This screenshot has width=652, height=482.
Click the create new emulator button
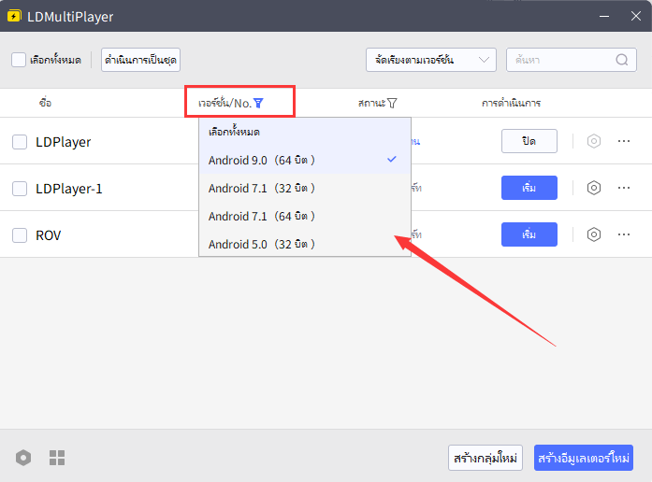click(x=584, y=458)
